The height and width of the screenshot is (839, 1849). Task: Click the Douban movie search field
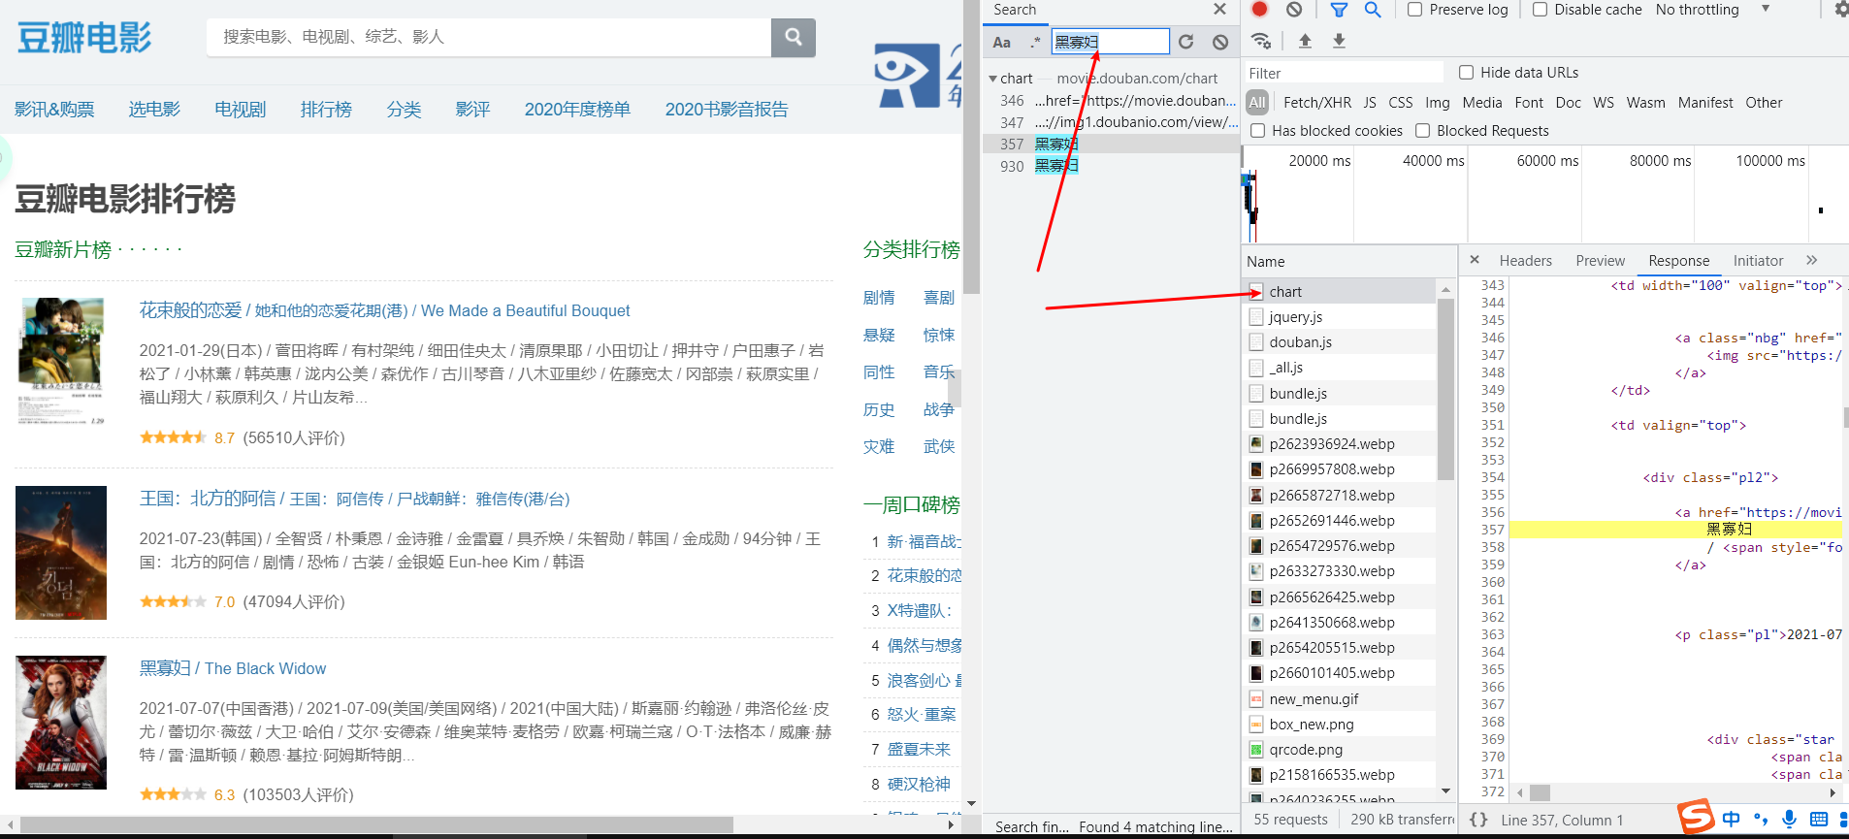click(x=488, y=37)
